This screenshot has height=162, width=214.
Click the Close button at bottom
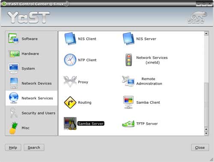200,147
